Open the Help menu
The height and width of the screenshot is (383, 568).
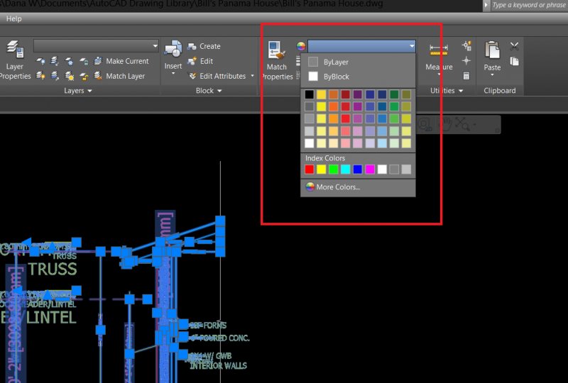click(x=13, y=18)
